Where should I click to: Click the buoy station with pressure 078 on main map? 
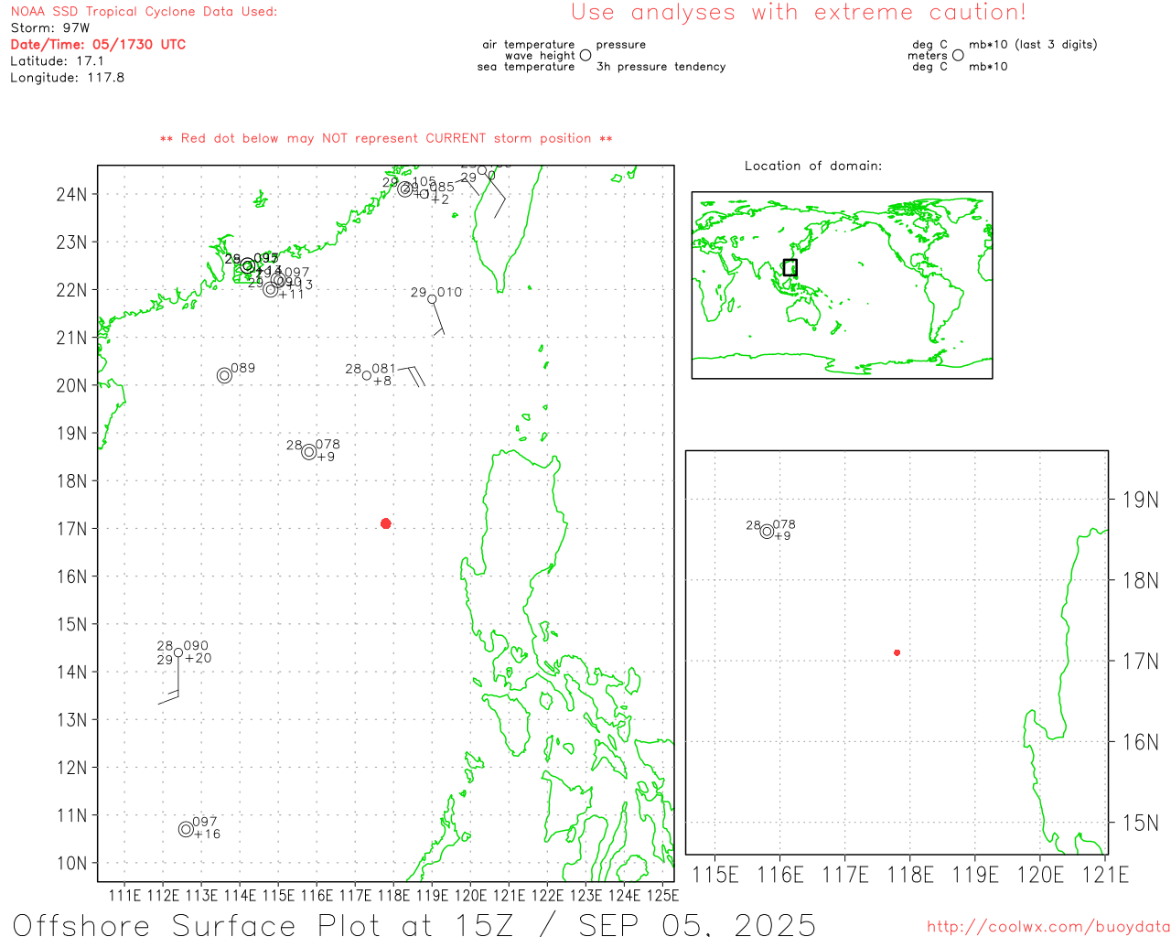tap(309, 452)
